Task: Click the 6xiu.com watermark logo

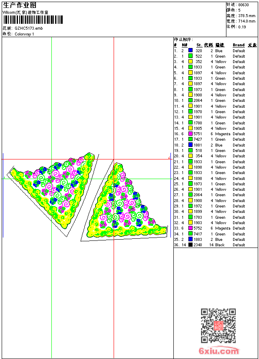Action: coord(219,351)
